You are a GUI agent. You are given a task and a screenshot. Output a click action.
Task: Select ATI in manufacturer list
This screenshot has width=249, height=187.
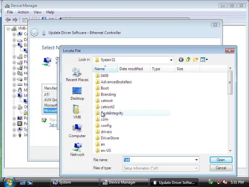[47, 95]
